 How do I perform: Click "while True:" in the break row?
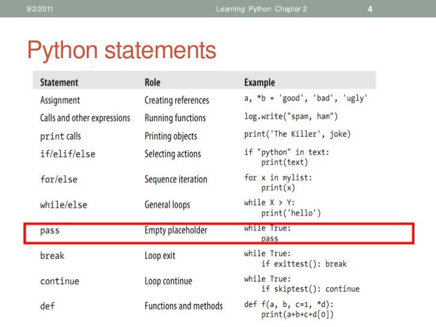click(x=267, y=253)
